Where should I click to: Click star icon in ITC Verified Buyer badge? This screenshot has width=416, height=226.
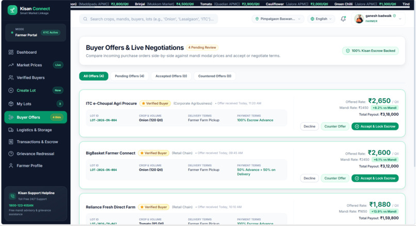(143, 103)
